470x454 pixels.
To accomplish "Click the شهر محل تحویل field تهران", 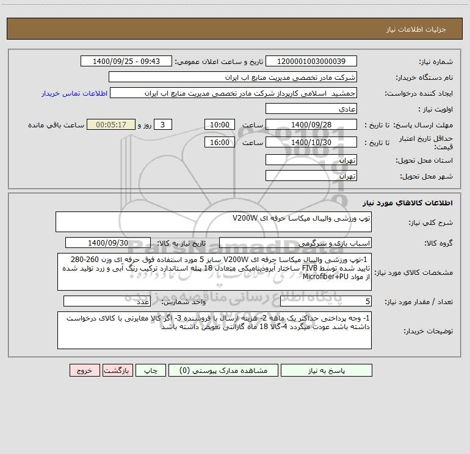I will pyautogui.click(x=311, y=176).
